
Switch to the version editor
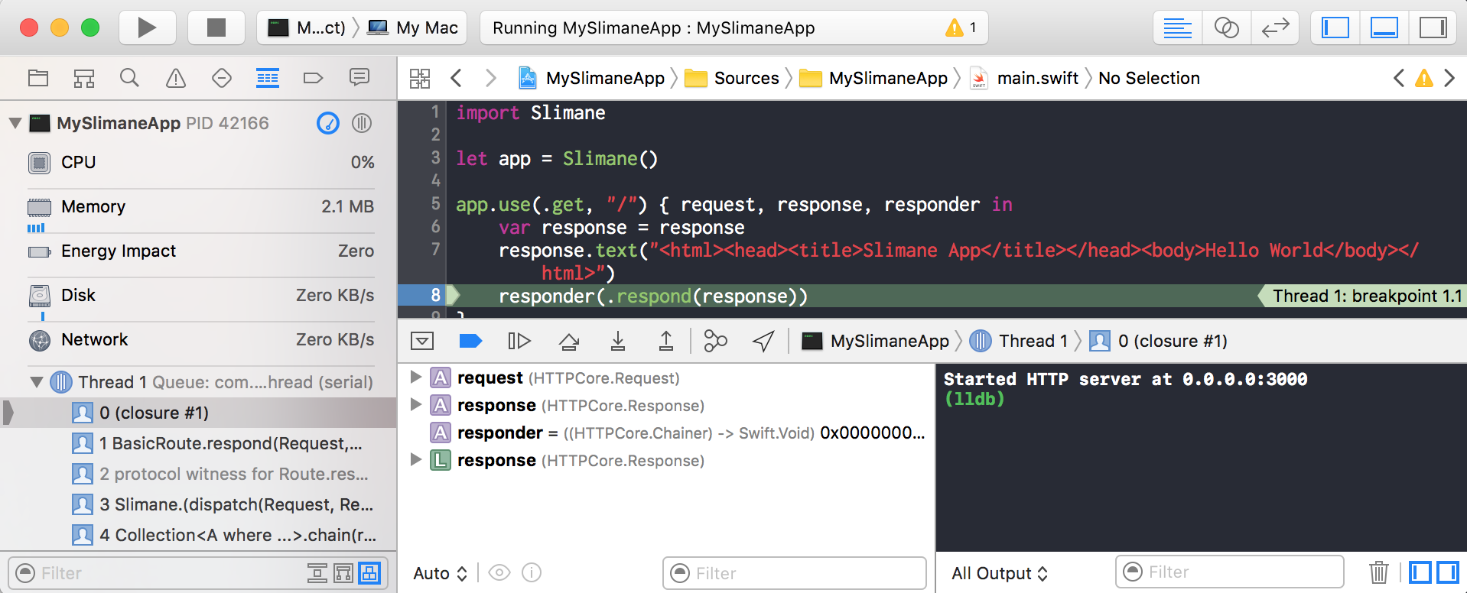[1275, 28]
